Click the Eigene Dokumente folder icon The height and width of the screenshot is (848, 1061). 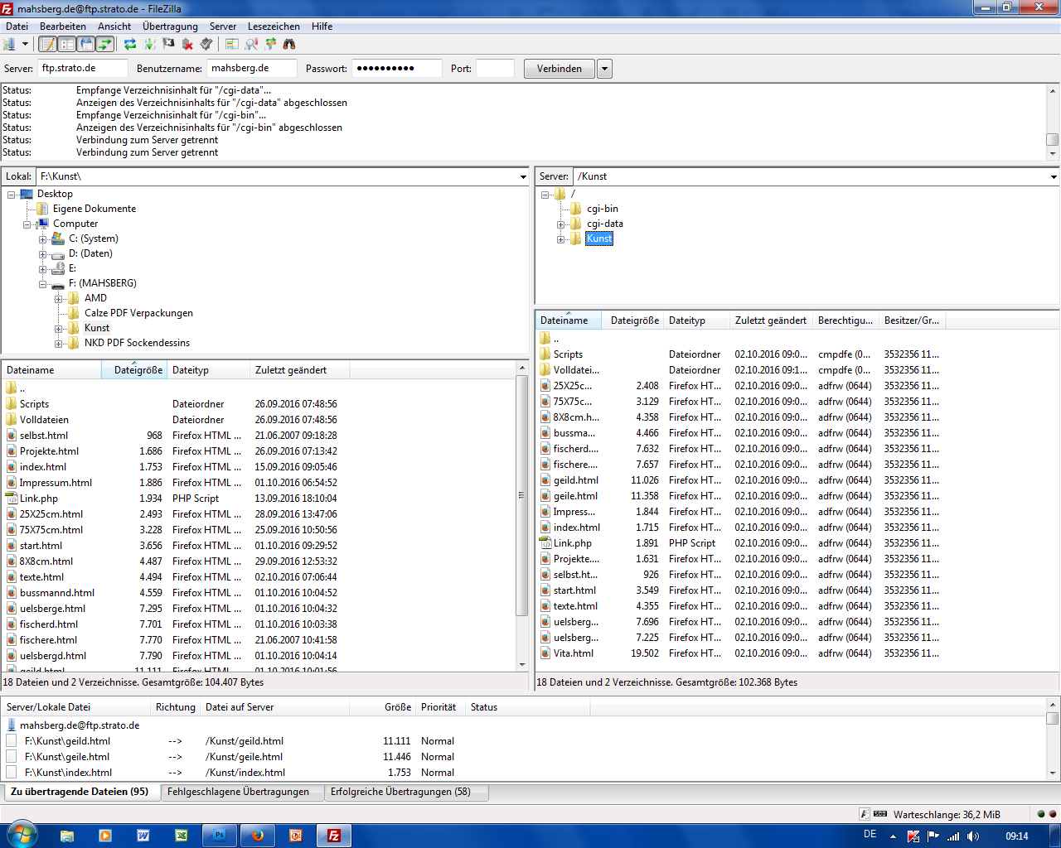coord(42,209)
